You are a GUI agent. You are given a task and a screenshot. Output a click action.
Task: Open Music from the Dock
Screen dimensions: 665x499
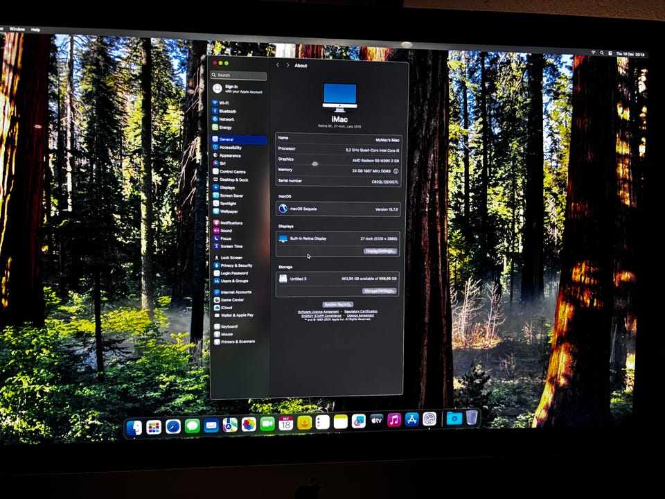(x=394, y=420)
